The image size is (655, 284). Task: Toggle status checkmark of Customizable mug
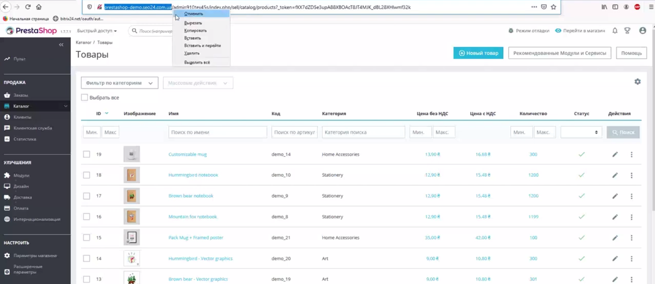pos(582,154)
